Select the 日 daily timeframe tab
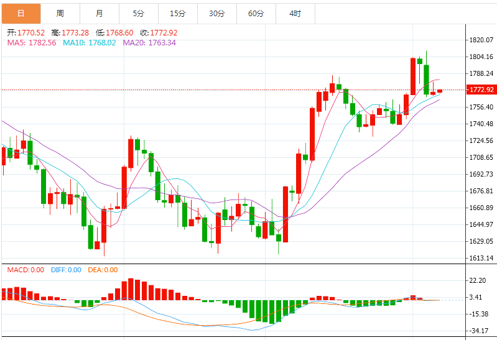This screenshot has width=497, height=340. pos(21,14)
